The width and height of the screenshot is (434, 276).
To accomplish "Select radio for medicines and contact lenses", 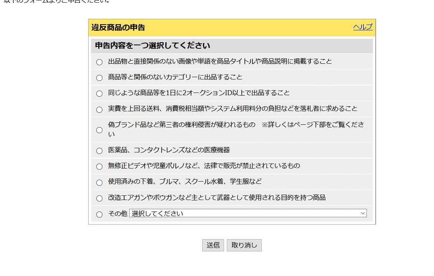I will click(99, 151).
